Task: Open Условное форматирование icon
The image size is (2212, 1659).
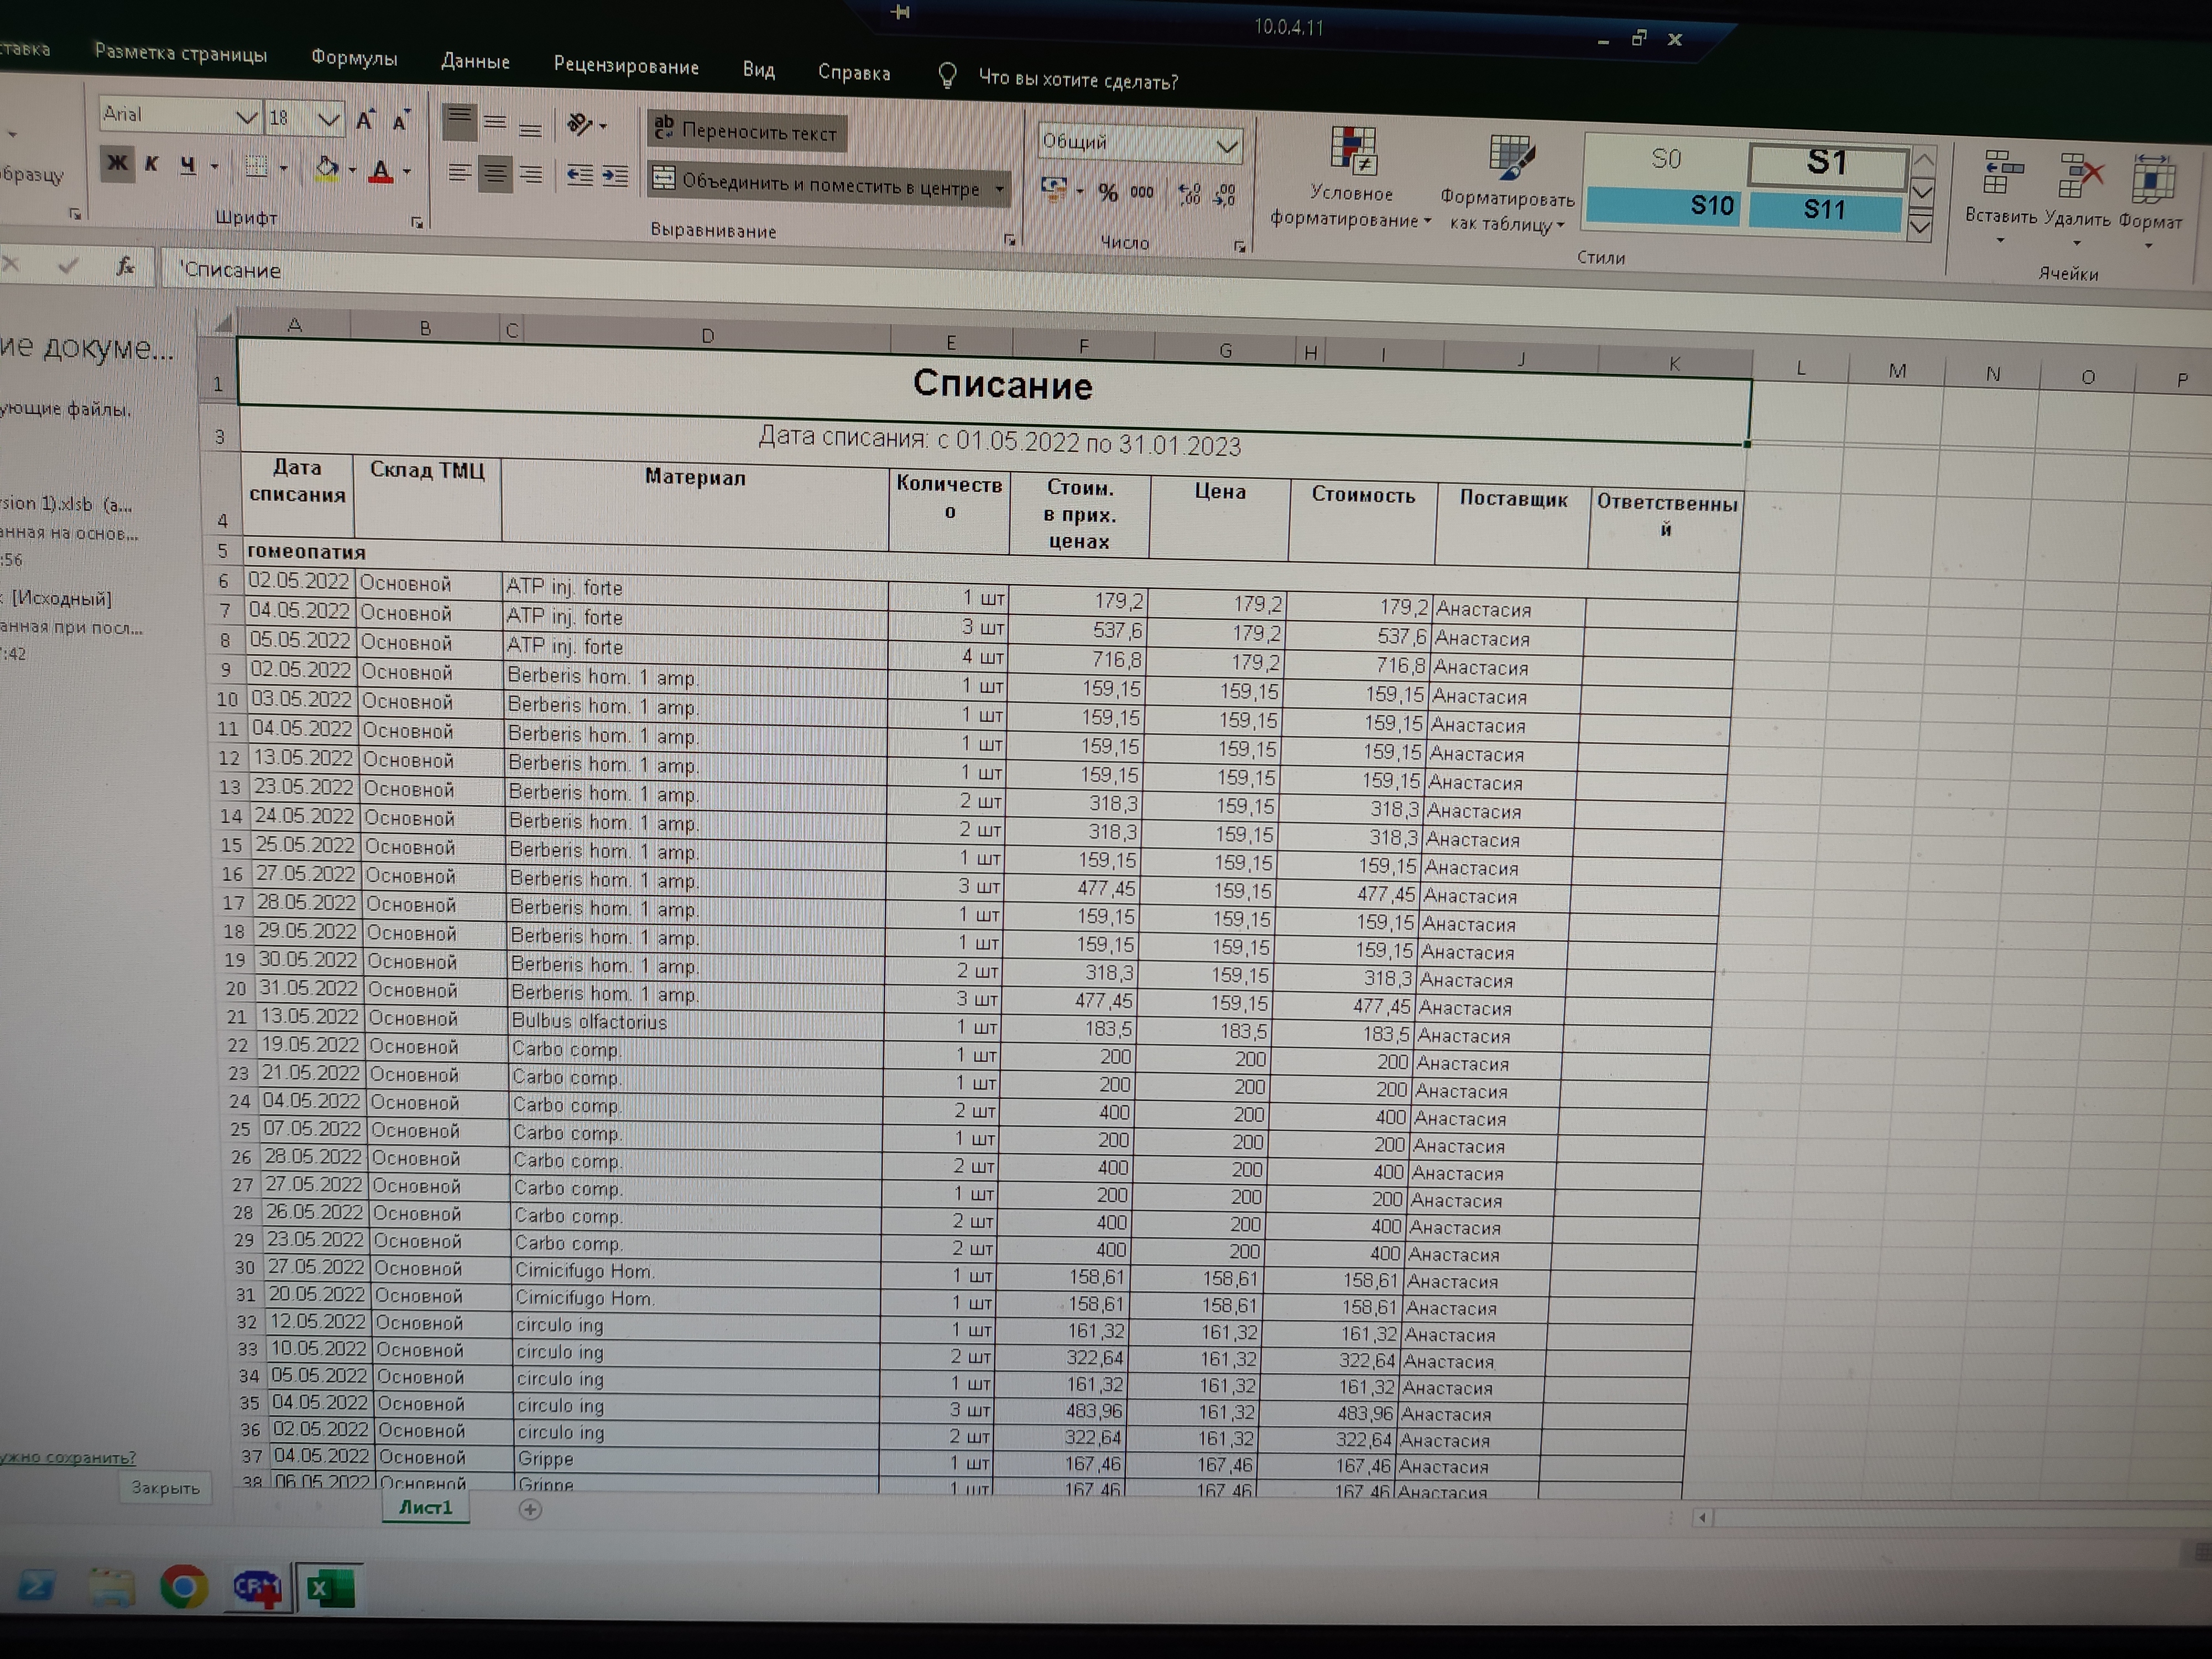Action: click(1352, 152)
